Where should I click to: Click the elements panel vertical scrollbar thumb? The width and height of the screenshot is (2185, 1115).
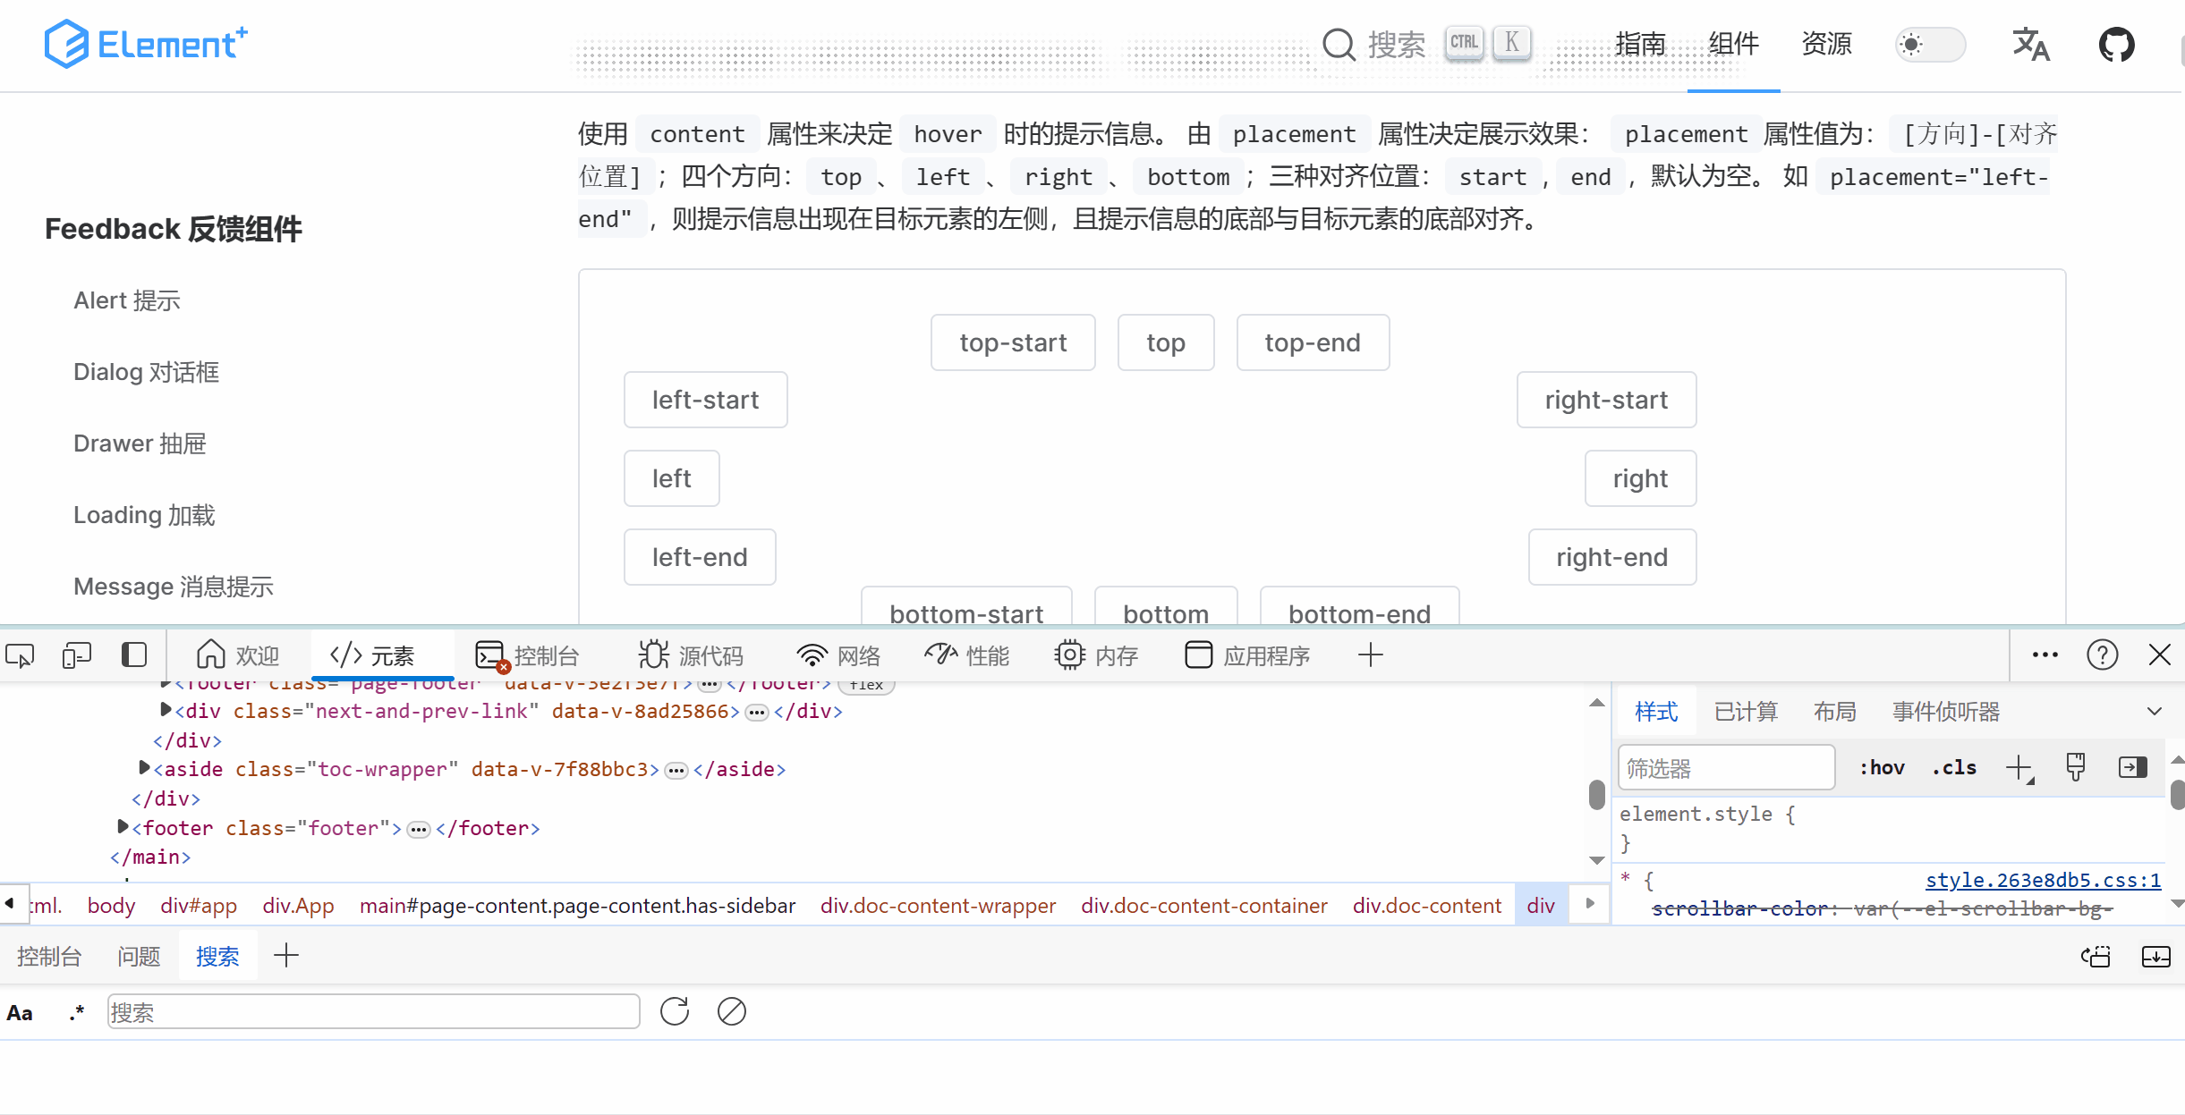click(1596, 793)
